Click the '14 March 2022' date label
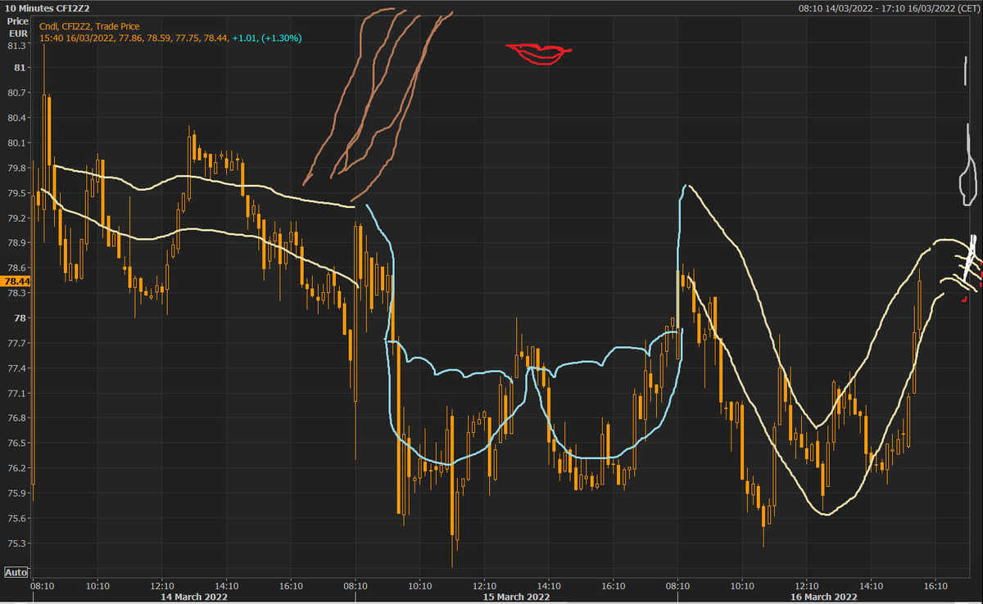The image size is (983, 604). [194, 597]
